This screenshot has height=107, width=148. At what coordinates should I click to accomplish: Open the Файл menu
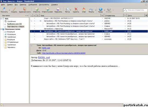click(3, 5)
